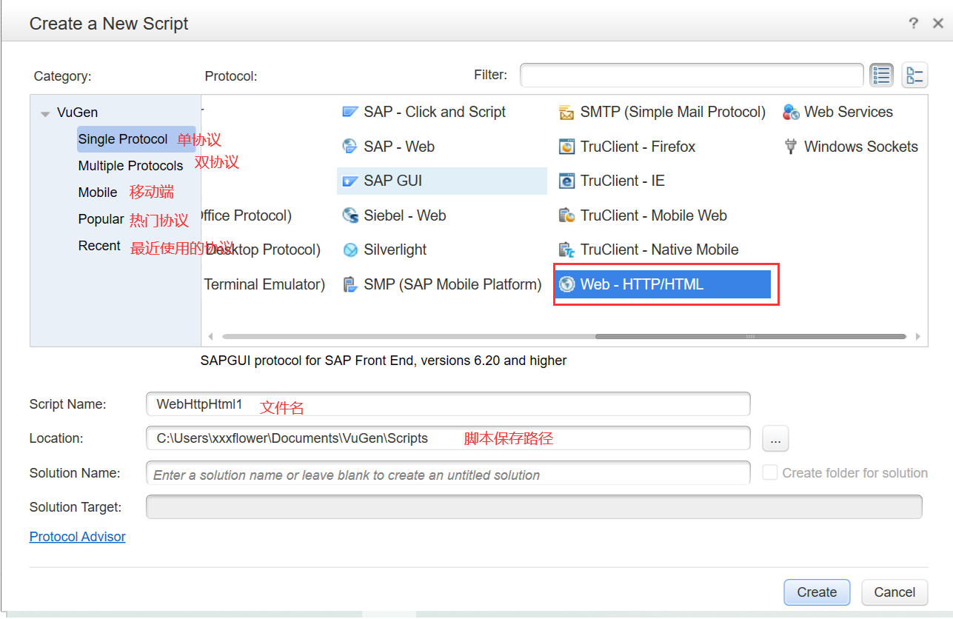Image resolution: width=953 pixels, height=619 pixels.
Task: Open the Protocol Advisor link
Action: (x=78, y=537)
